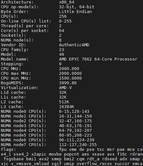Click the 'AMD-V' virtualization value
The image size is (143, 166).
coord(65,88)
